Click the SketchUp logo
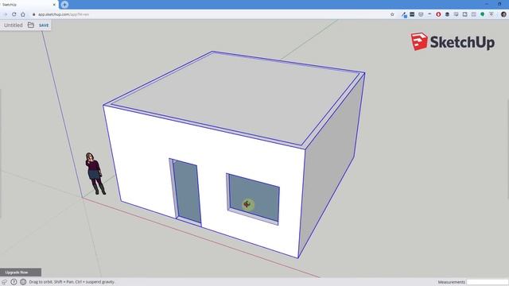 (x=453, y=41)
